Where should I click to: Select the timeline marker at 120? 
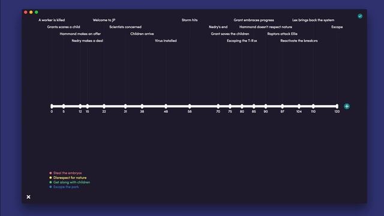click(337, 106)
